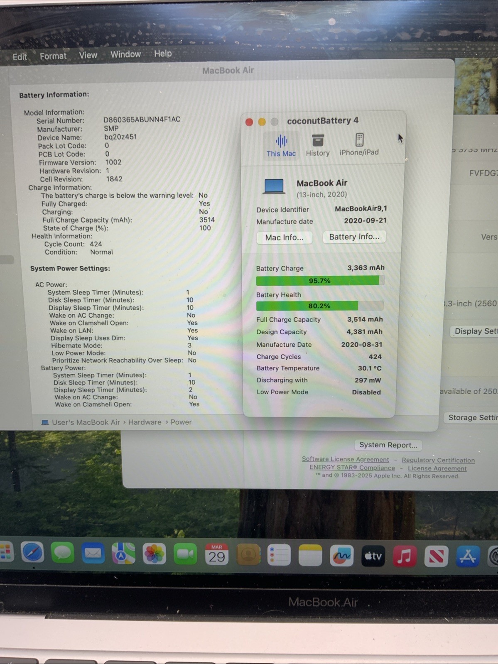The height and width of the screenshot is (664, 498).
Task: Click Hibernate Mode value 3
Action: [x=189, y=345]
